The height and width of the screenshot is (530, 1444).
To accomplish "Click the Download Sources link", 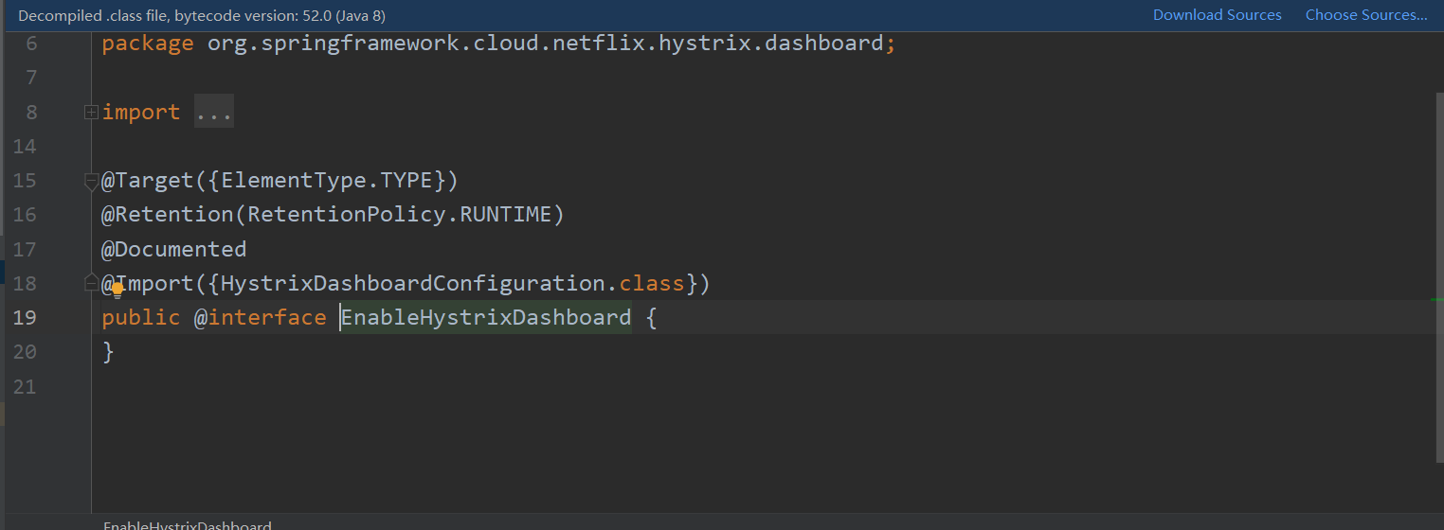I will point(1217,15).
